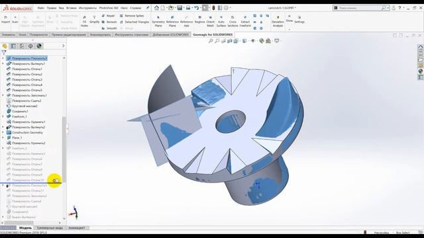Select Remove Spikes tool
424x238 pixels.
tap(132, 16)
